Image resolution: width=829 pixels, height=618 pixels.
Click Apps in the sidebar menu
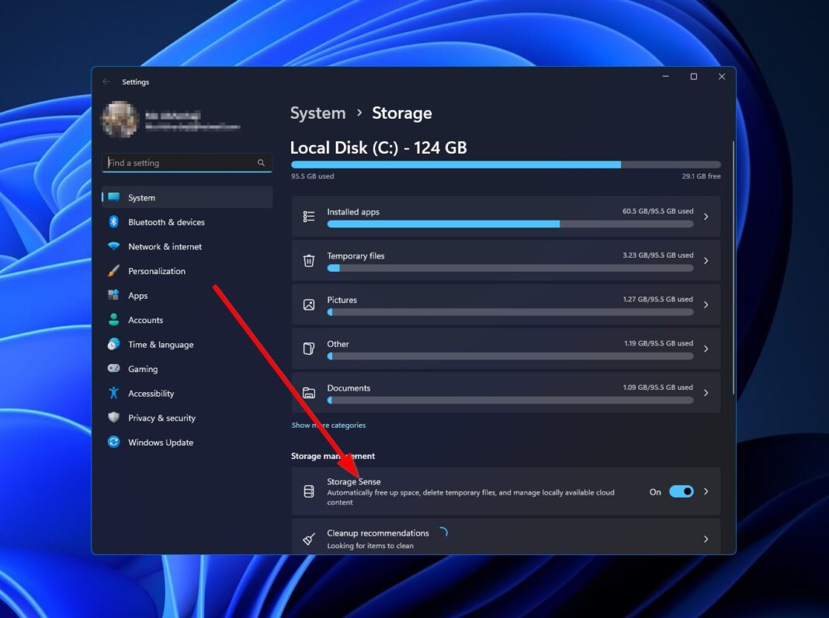137,295
